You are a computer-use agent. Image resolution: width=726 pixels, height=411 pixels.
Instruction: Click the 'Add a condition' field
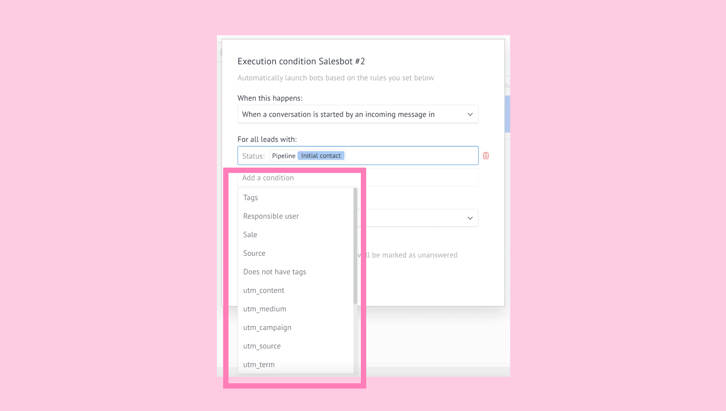358,178
